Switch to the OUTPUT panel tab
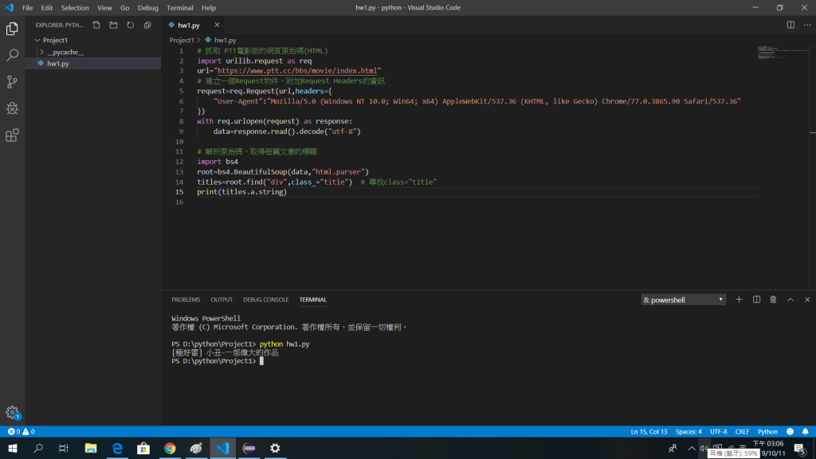The image size is (816, 459). click(x=222, y=300)
